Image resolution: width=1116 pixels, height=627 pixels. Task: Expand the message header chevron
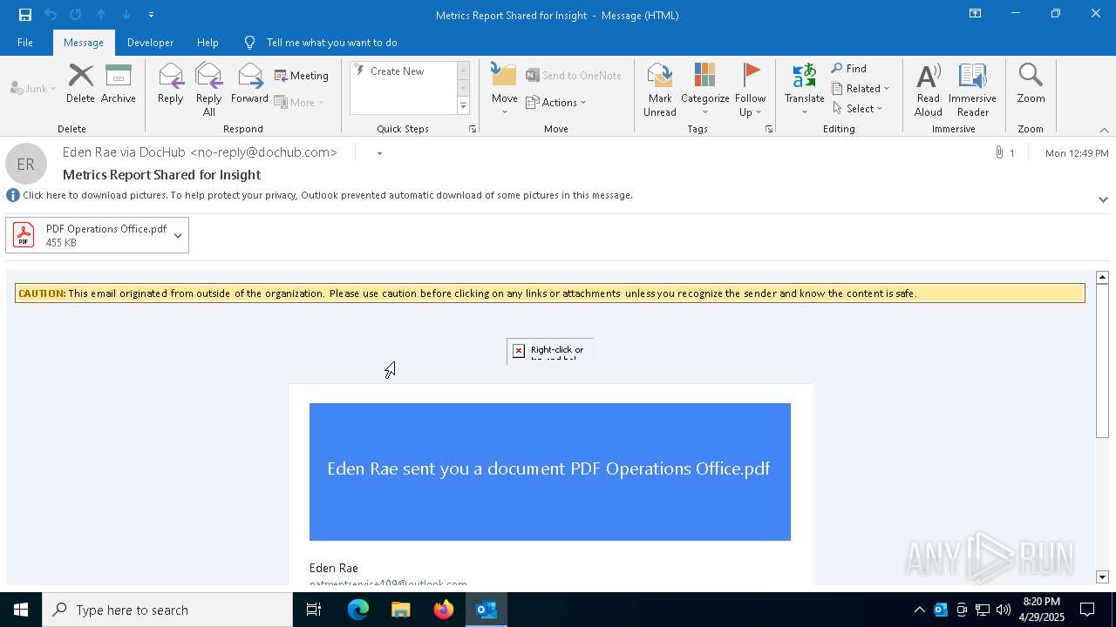coord(1103,199)
